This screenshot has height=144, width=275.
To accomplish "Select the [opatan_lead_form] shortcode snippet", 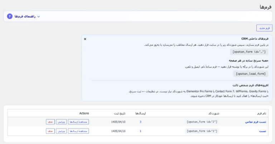I will 251,74.
